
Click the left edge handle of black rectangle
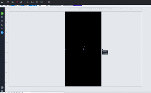click(65, 49)
